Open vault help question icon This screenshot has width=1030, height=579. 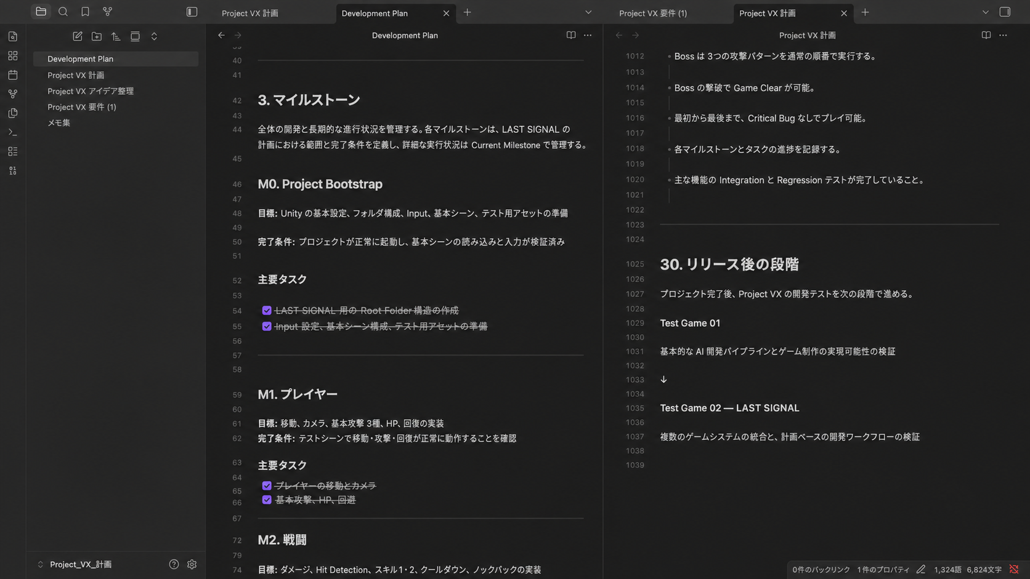point(174,564)
